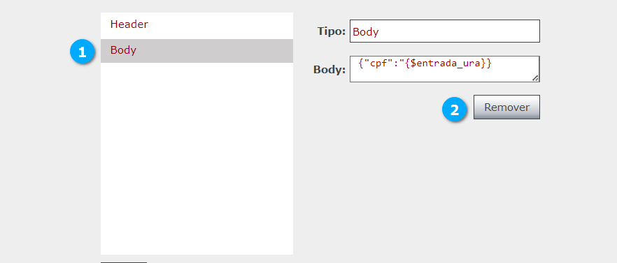
Task: Select the Header item in the list
Action: click(x=197, y=24)
